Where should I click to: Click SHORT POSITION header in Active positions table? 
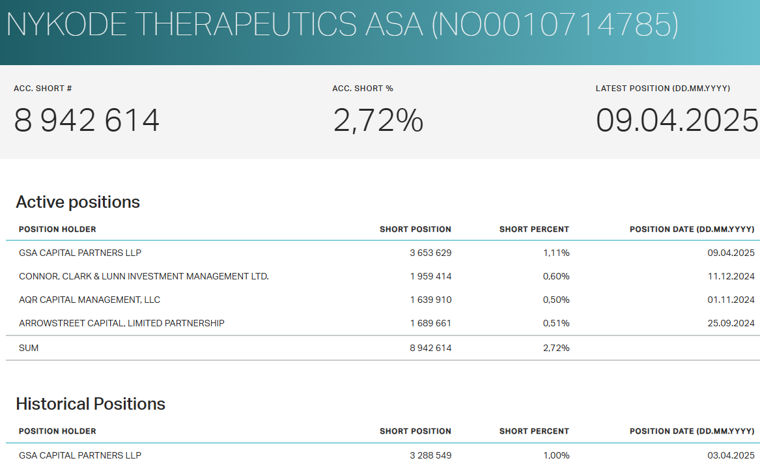415,229
